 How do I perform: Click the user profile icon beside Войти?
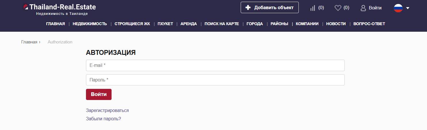[x=363, y=8]
